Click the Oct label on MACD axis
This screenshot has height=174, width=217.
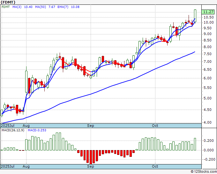(x=155, y=166)
